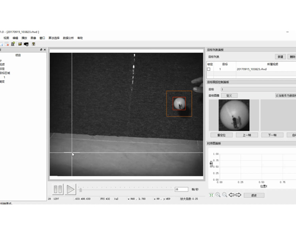Image resolution: width=296 pixels, height=237 pixels.
Task: Click the open folder toolbar icon
Action: (20, 44)
